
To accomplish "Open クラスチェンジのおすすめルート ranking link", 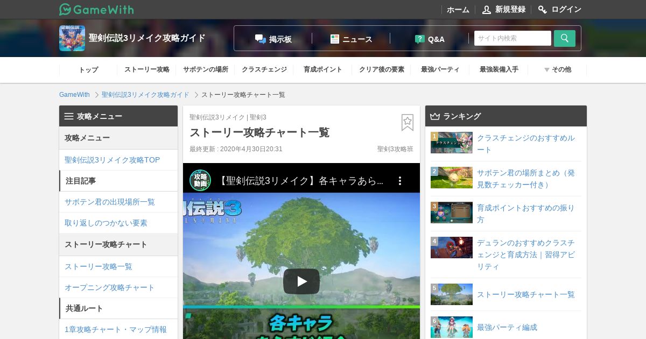I will (x=526, y=144).
